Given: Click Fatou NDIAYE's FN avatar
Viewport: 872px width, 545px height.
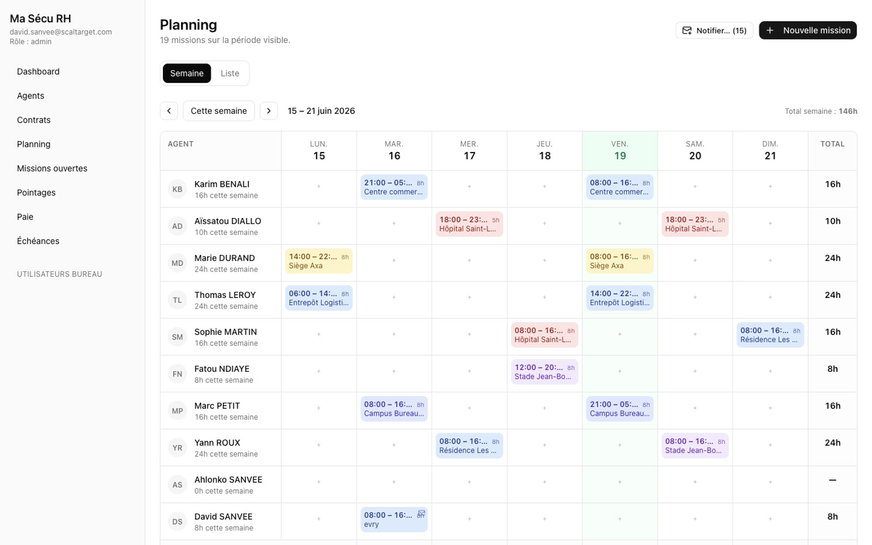Looking at the screenshot, I should pos(177,374).
